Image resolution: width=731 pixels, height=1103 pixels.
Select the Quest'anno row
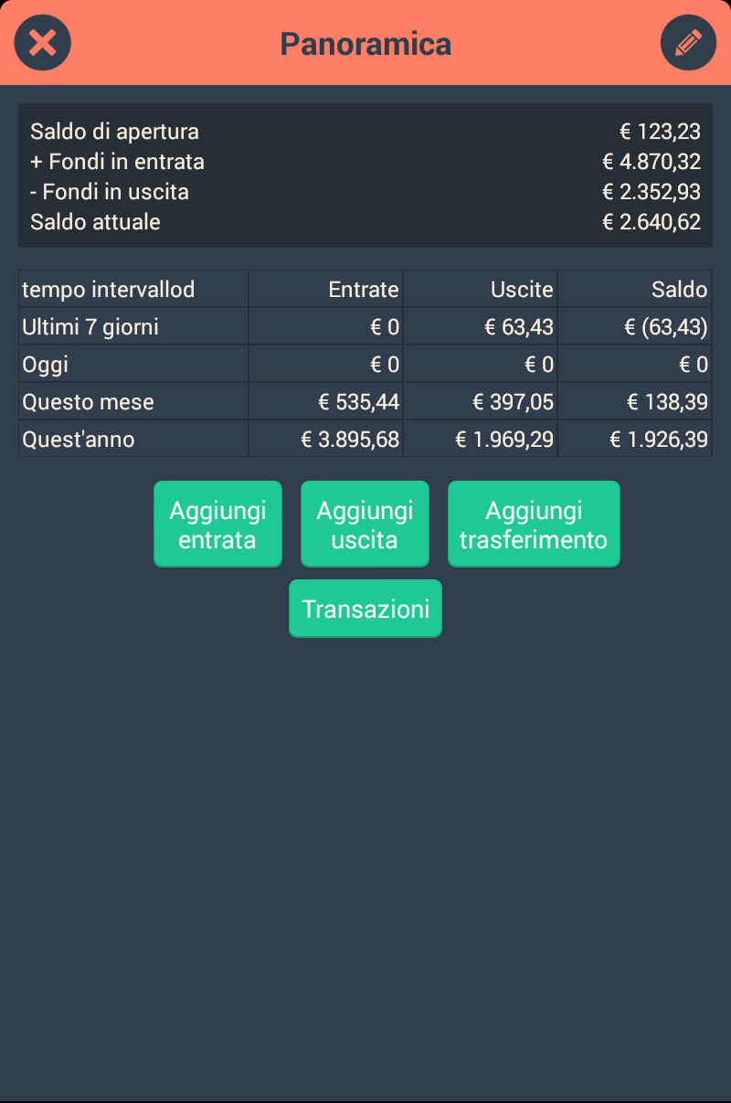[x=365, y=440]
